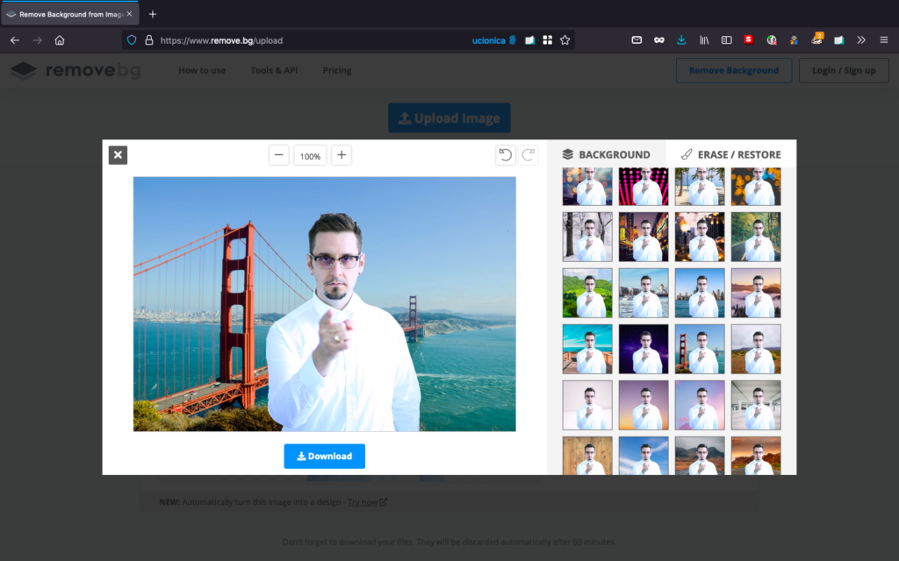Choose the purple galaxy background thumbnail
The image size is (899, 561).
644,349
